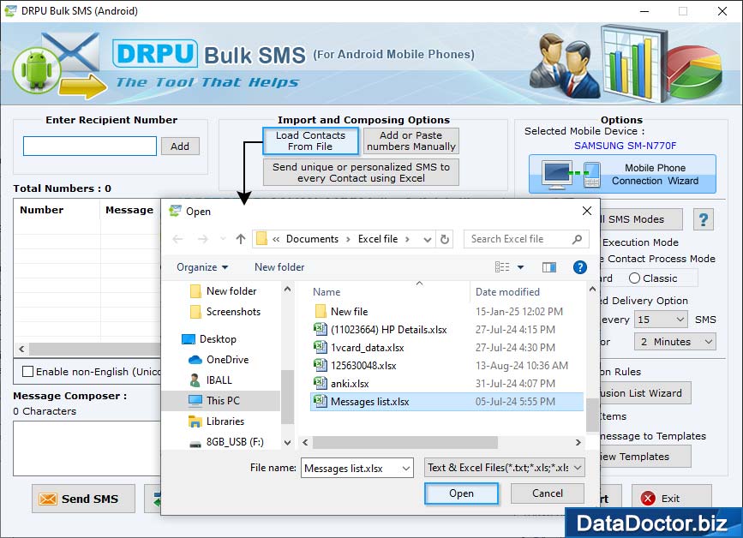Viewport: 743px width, 538px height.
Task: Open Mobile Phone Connection Wizard
Action: click(622, 174)
